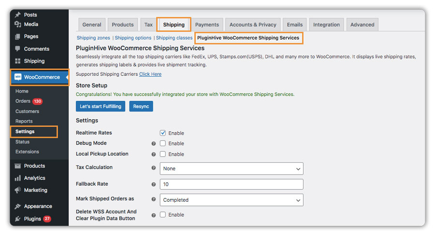Viewport: 435px width, 234px height.
Task: Open the Tax Calculation dropdown
Action: (232, 169)
